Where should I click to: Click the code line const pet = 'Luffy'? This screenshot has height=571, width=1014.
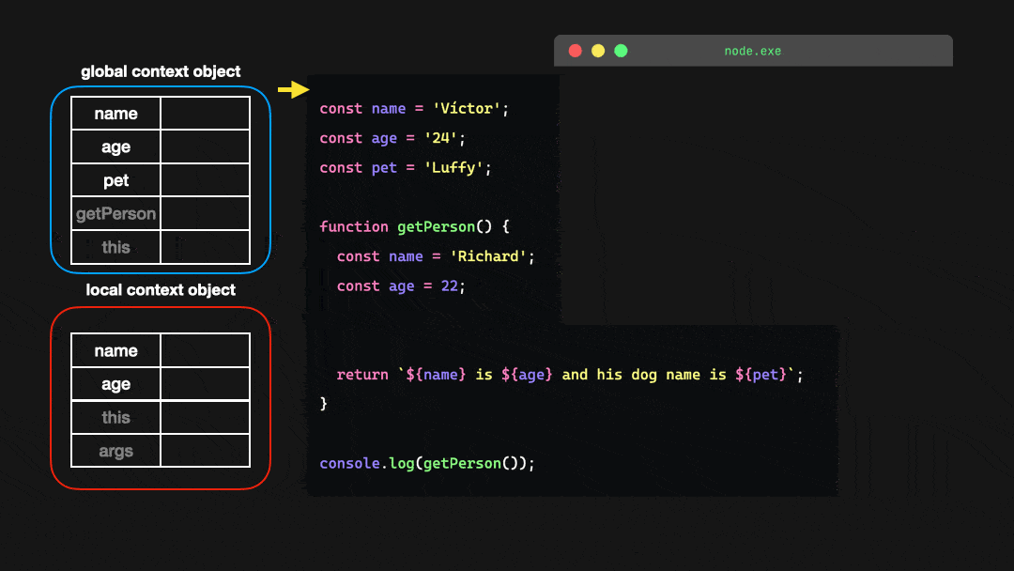point(406,168)
